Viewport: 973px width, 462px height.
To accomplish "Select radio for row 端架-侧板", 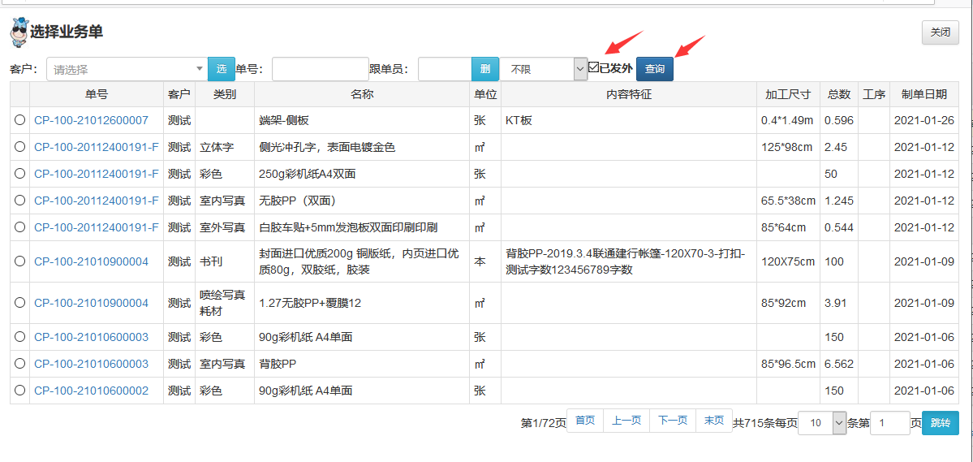I will 19,120.
